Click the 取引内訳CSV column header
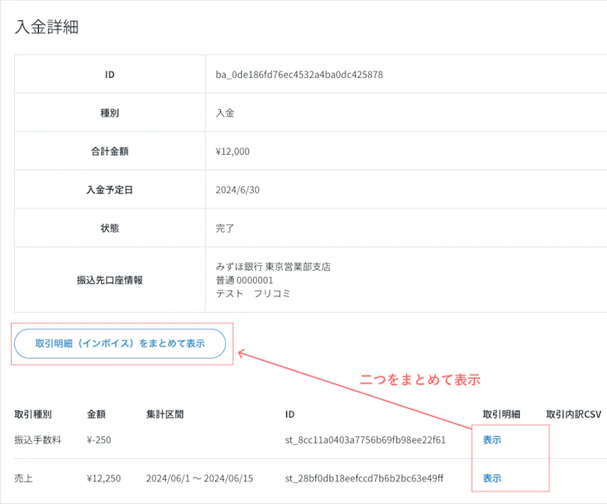607x504 pixels. coord(574,415)
